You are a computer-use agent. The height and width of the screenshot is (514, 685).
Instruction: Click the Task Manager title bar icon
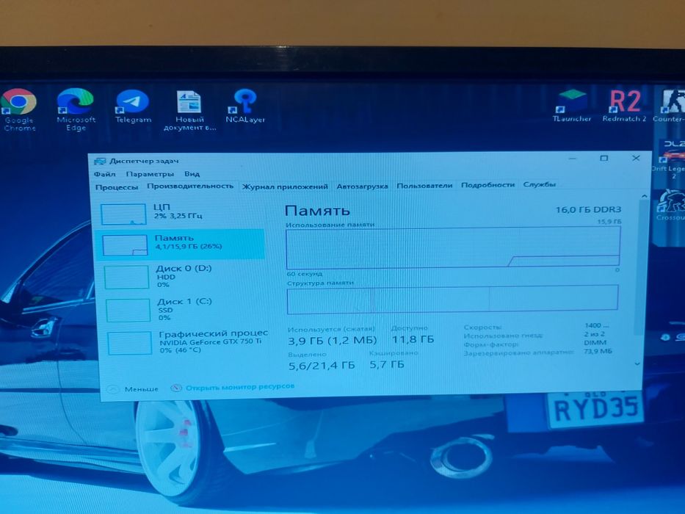pyautogui.click(x=100, y=162)
